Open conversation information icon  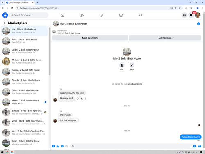point(198,24)
